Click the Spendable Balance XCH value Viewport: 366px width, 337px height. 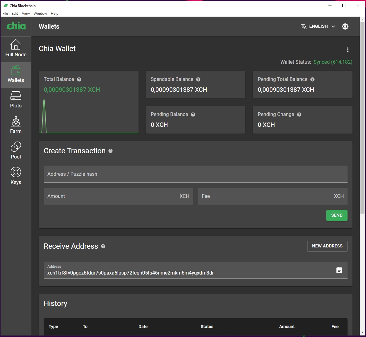coord(179,90)
